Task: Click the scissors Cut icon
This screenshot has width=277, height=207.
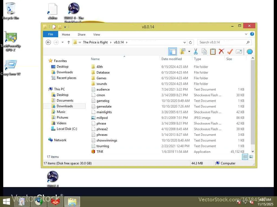Action: pyautogui.click(x=196, y=51)
